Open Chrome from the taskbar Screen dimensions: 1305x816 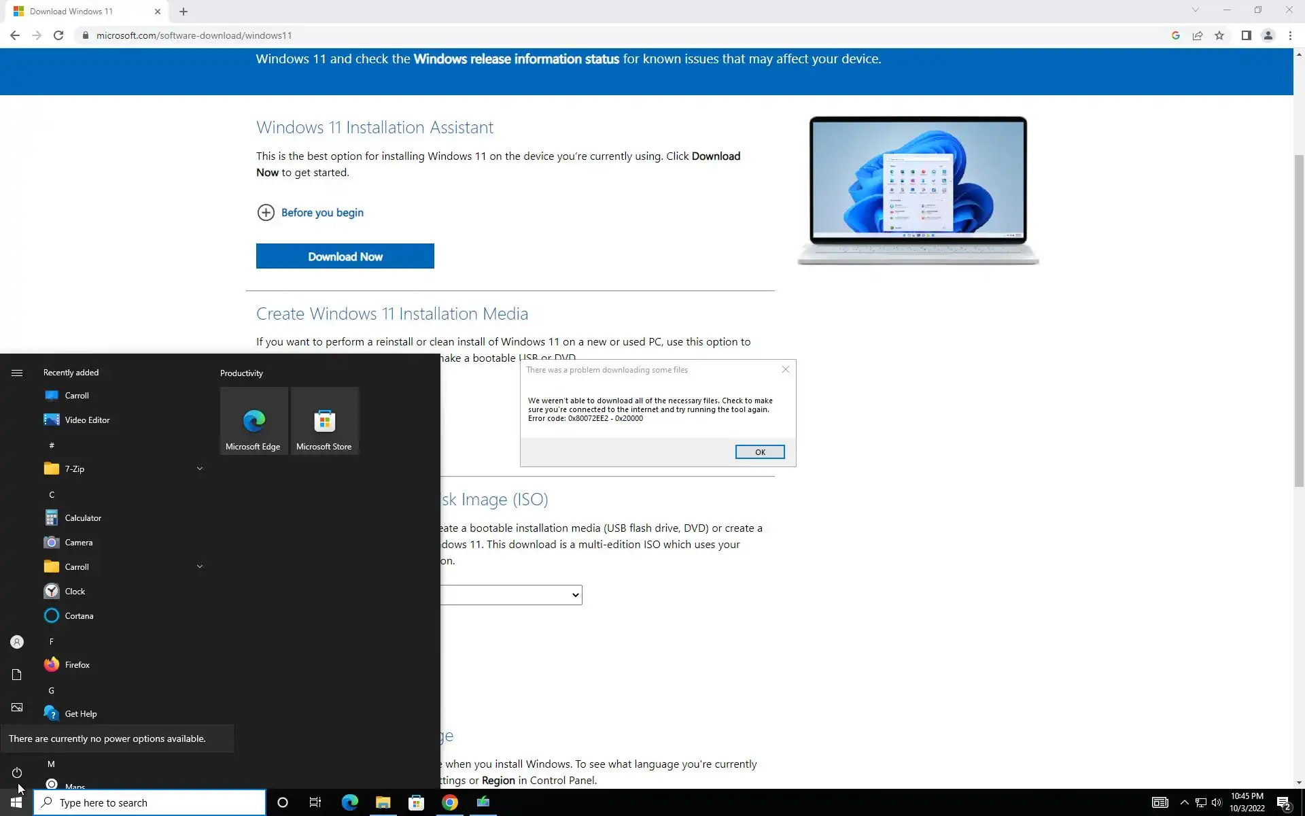(x=450, y=802)
